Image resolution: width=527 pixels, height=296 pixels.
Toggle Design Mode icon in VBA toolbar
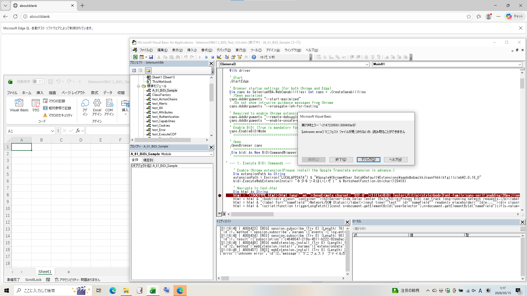point(219,57)
